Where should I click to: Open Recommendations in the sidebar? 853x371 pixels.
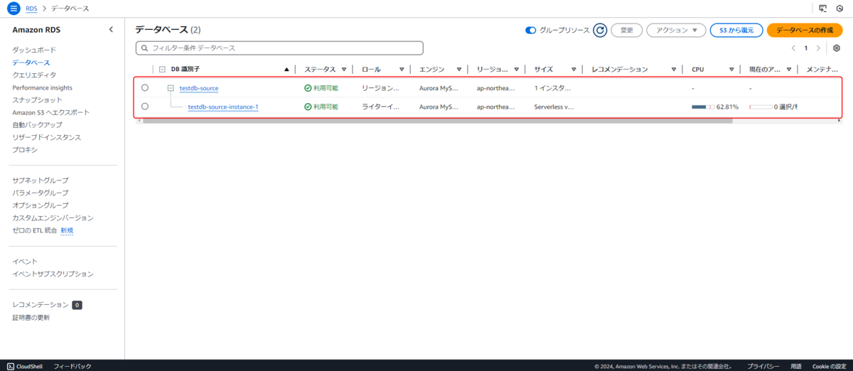(x=41, y=305)
